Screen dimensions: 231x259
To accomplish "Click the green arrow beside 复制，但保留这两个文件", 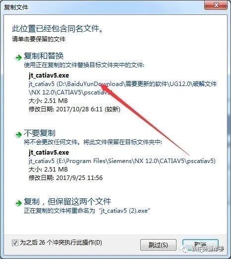I will click(18, 203).
